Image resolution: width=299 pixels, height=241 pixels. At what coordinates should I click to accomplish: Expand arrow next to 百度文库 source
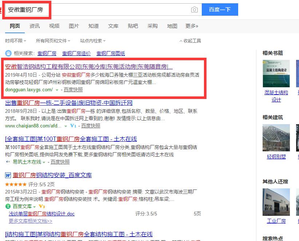[x=34, y=207]
